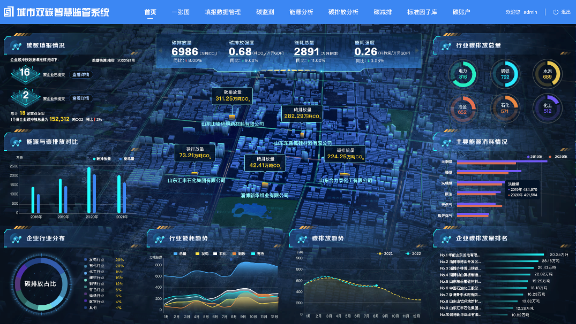Image resolution: width=576 pixels, height=324 pixels.
Task: Open the 填报数据管理 menu
Action: point(222,12)
